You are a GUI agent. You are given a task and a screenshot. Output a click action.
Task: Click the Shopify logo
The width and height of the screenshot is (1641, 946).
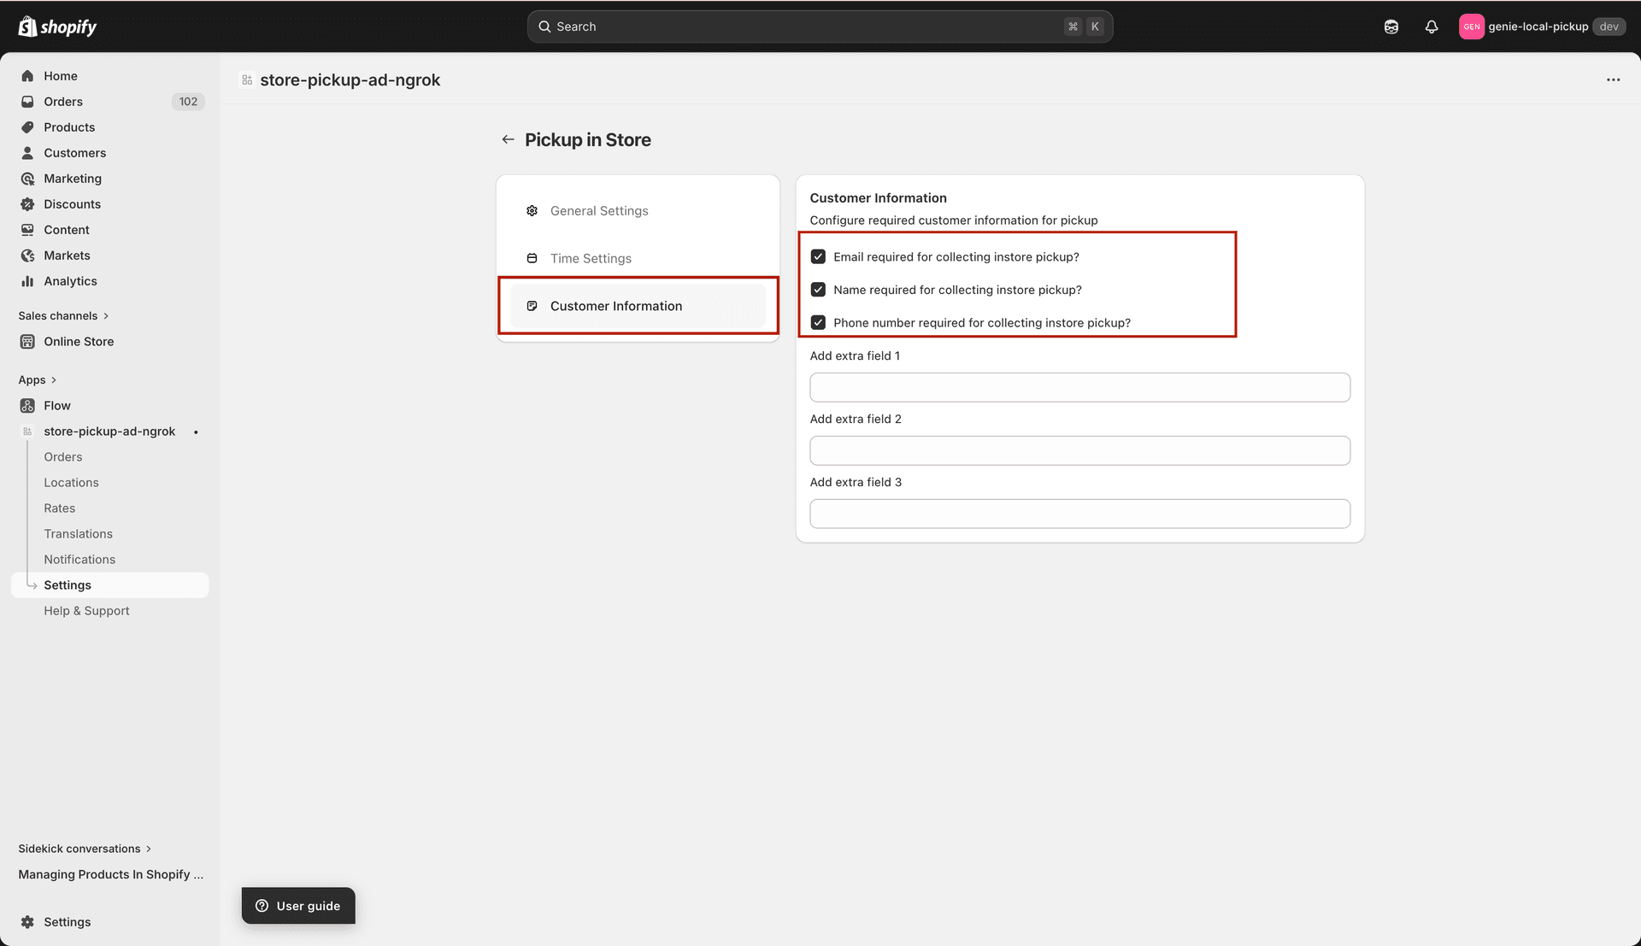point(56,26)
